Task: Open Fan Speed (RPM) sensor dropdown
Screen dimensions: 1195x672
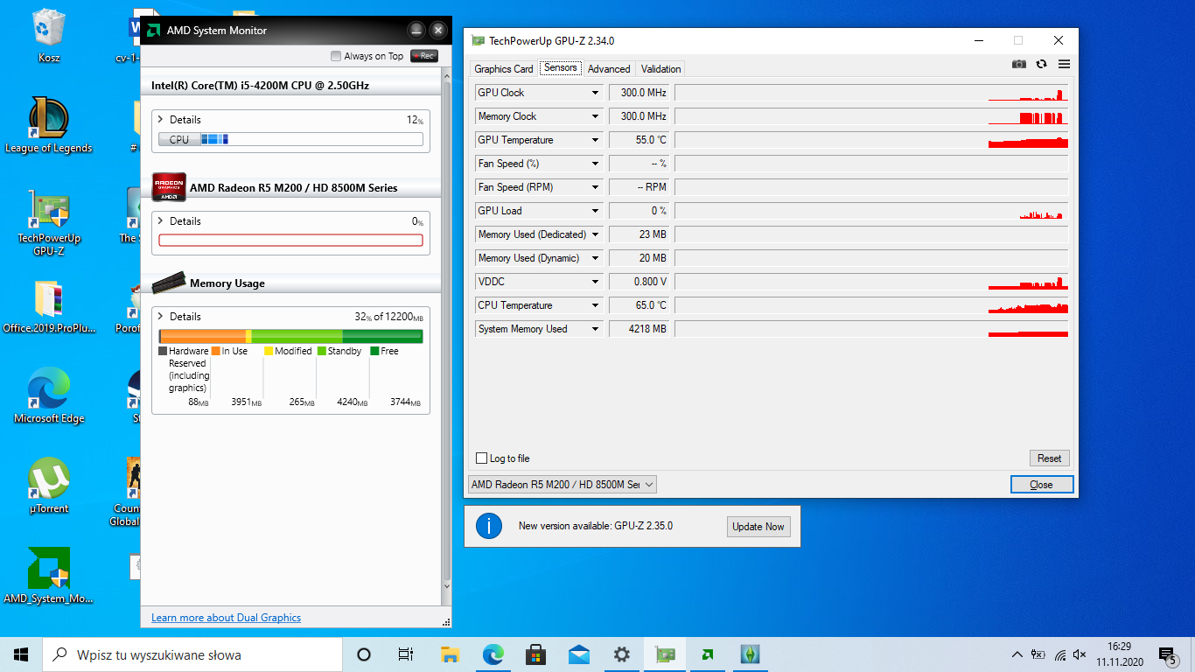Action: point(595,187)
